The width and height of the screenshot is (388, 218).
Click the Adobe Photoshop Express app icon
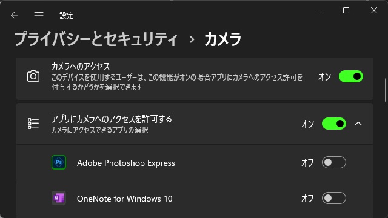(x=59, y=162)
